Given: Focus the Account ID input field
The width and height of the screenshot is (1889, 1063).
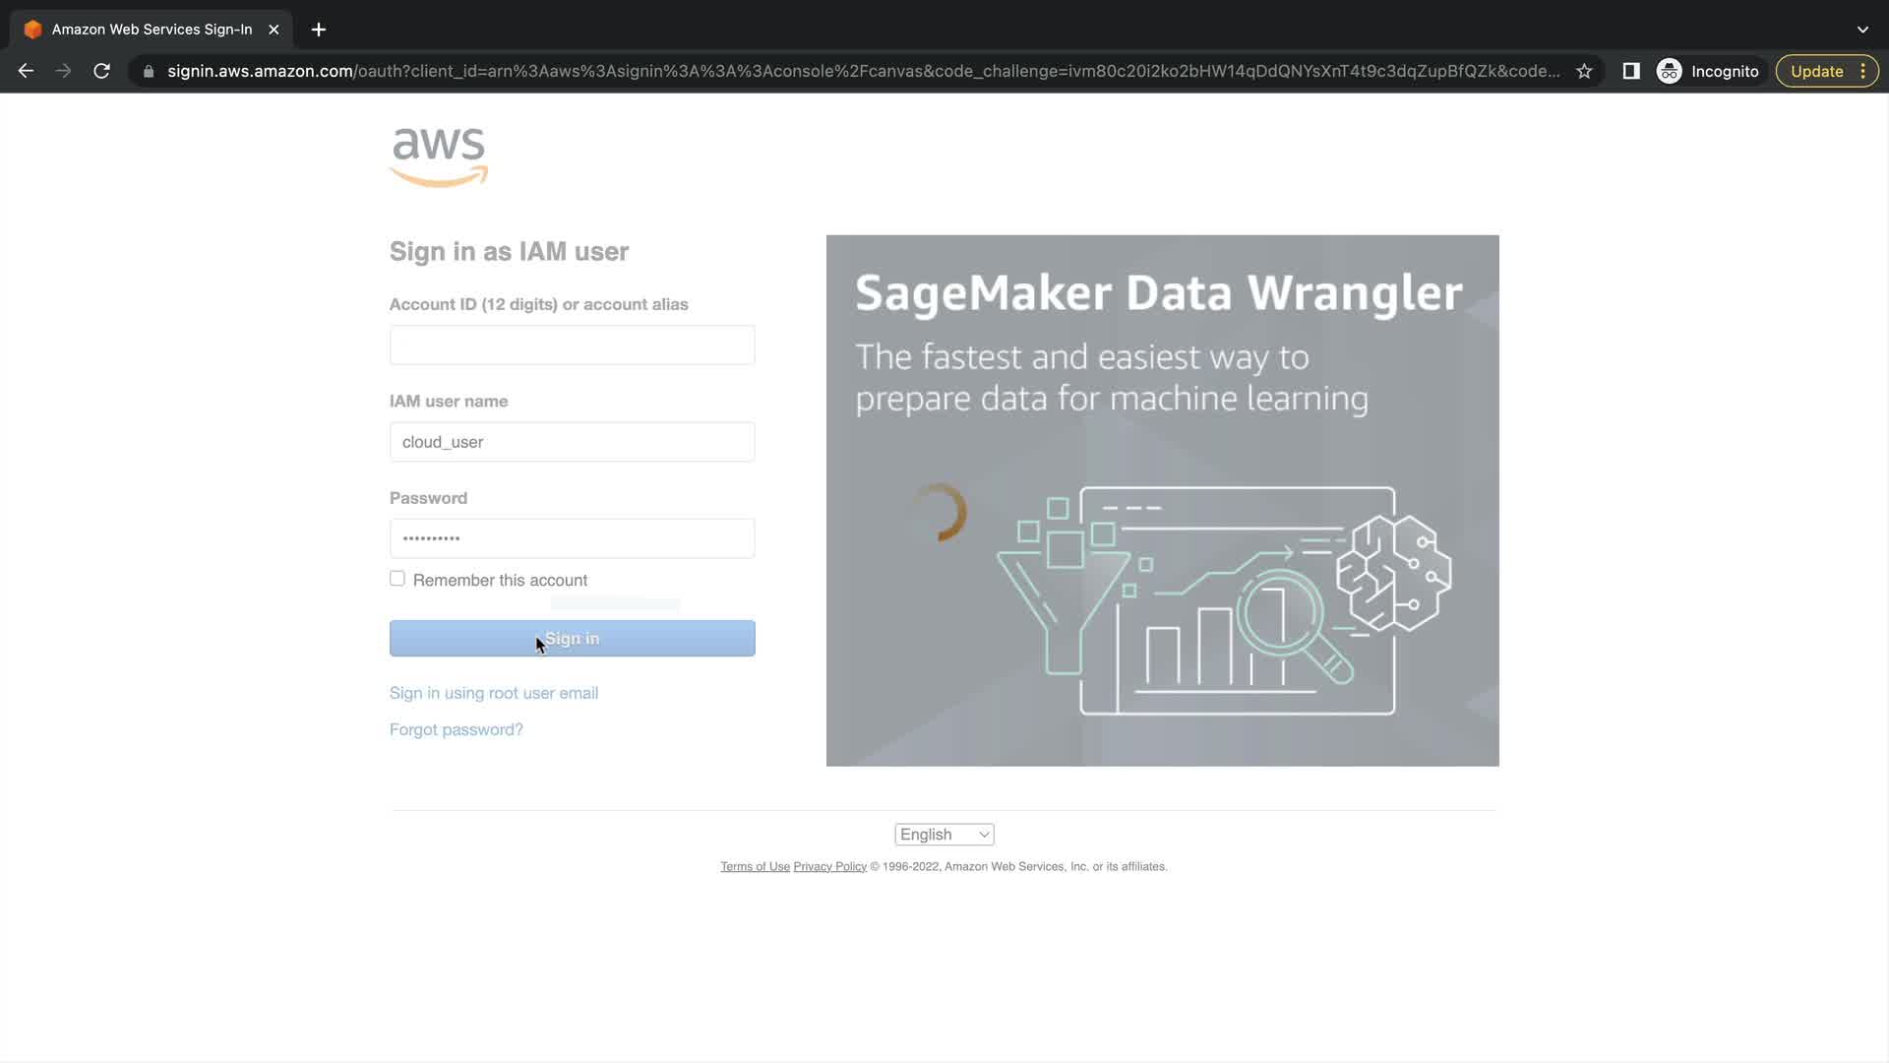Looking at the screenshot, I should tap(572, 345).
